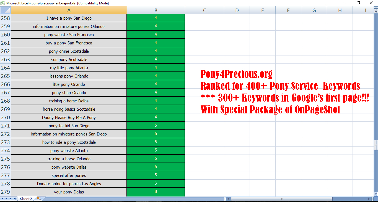This screenshot has height=202, width=378.
Task: Select cell 'training a horse Dallas'
Action: click(69, 101)
